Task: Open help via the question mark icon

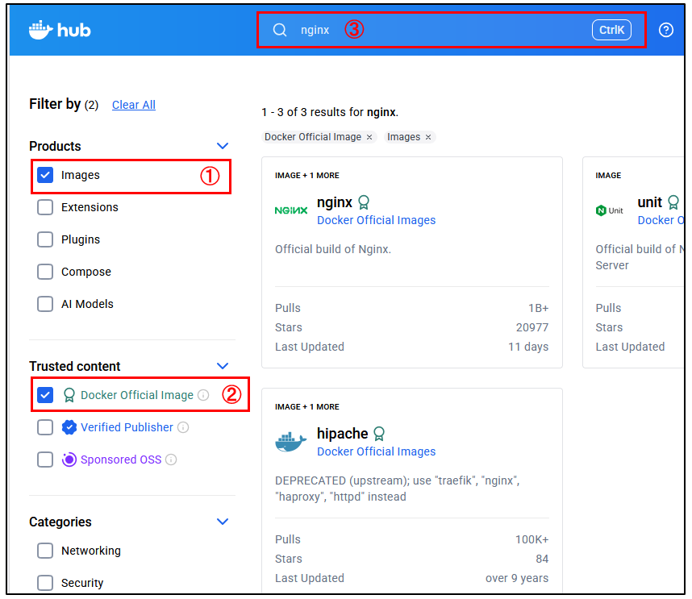Action: pos(665,30)
